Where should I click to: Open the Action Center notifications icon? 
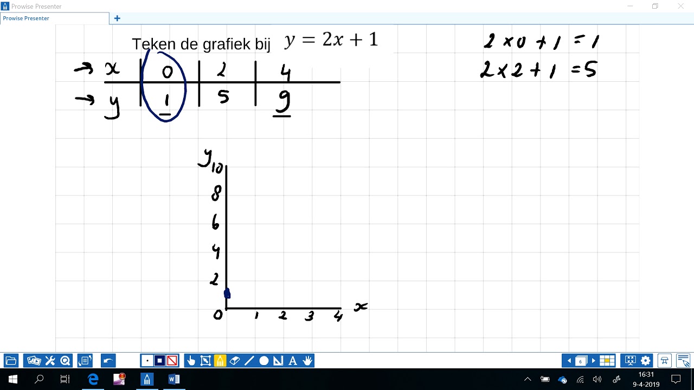point(676,379)
